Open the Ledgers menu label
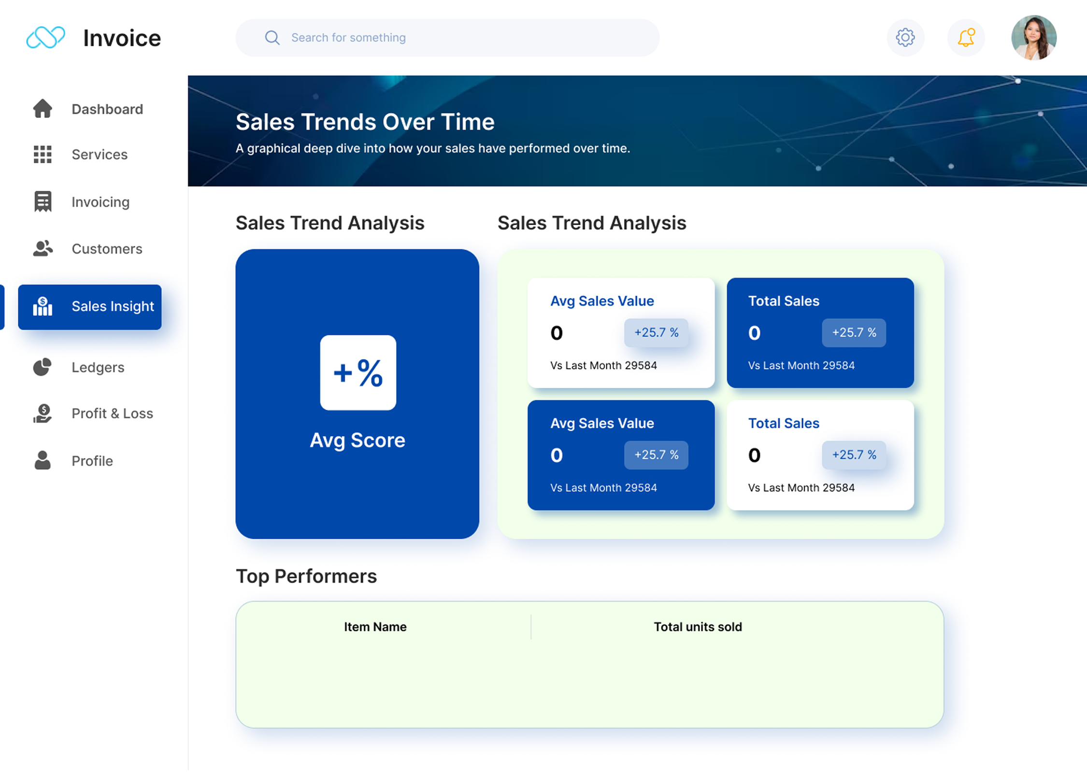This screenshot has width=1087, height=773. [x=98, y=368]
